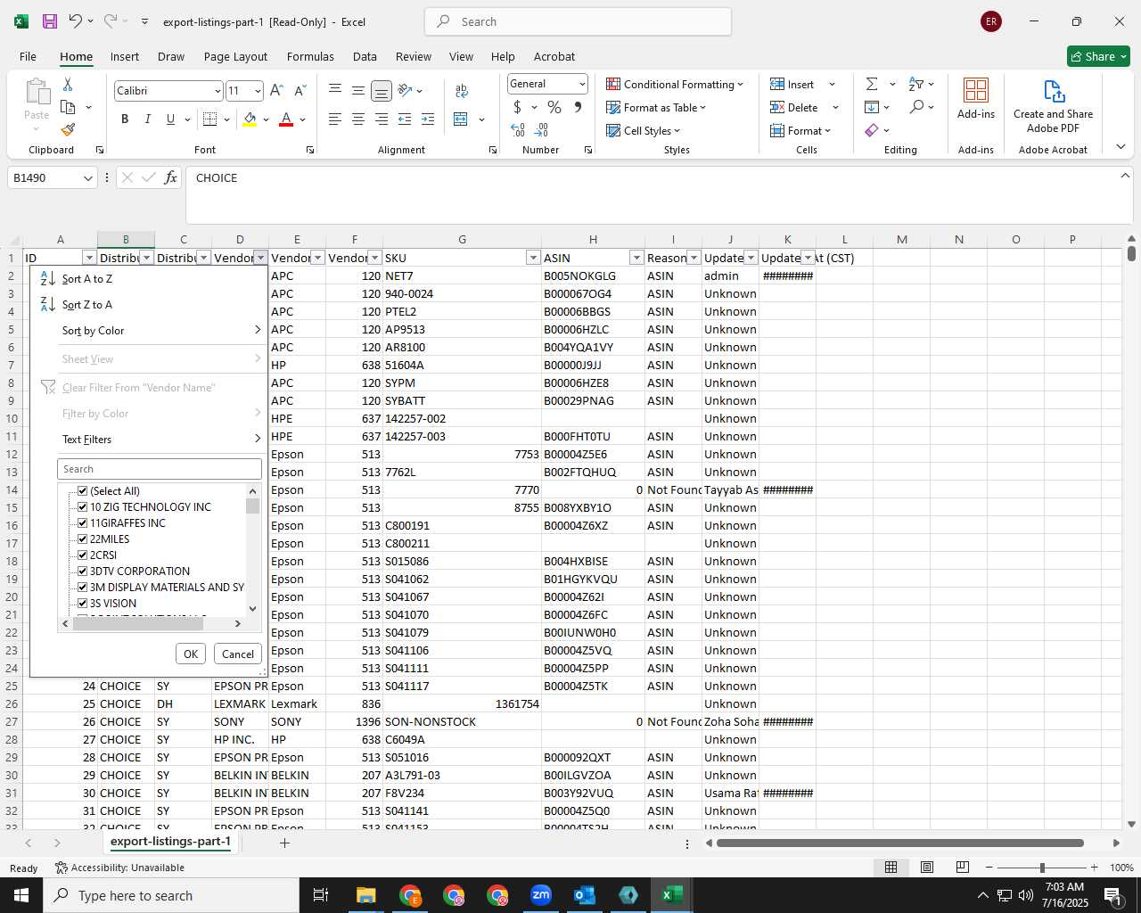This screenshot has width=1141, height=913.
Task: Uncheck 3DTV CORPORATION filter checkbox
Action: (x=82, y=572)
